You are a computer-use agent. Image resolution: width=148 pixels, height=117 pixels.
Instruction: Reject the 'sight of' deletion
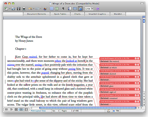click(138, 89)
